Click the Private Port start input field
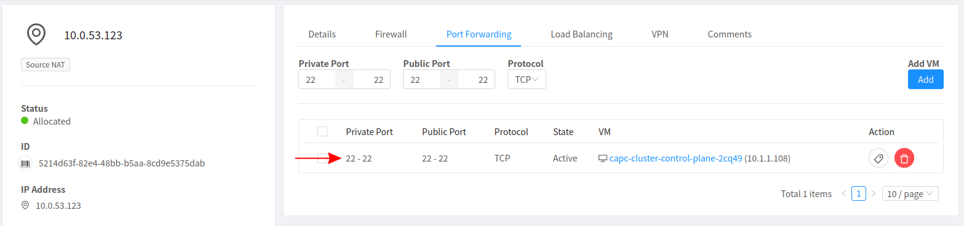Viewport: 964px width, 226px height. (x=317, y=80)
